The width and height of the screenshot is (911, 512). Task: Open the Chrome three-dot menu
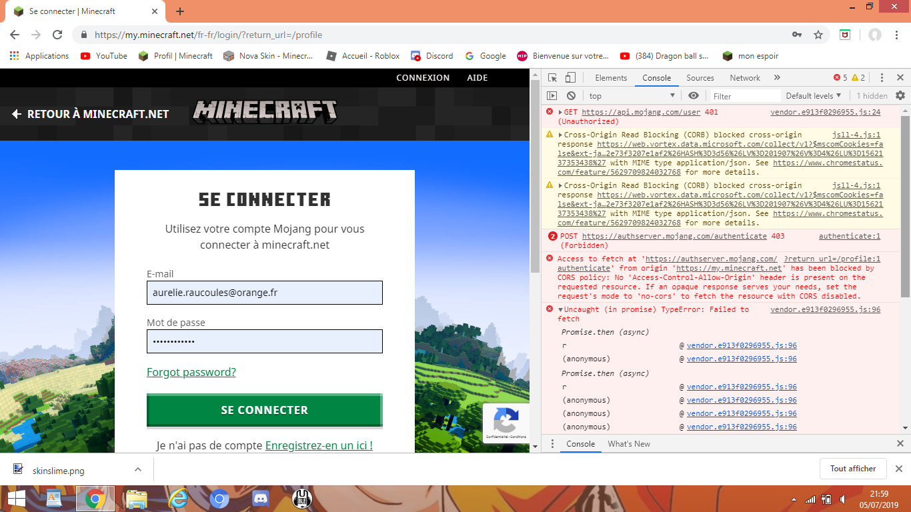click(897, 35)
